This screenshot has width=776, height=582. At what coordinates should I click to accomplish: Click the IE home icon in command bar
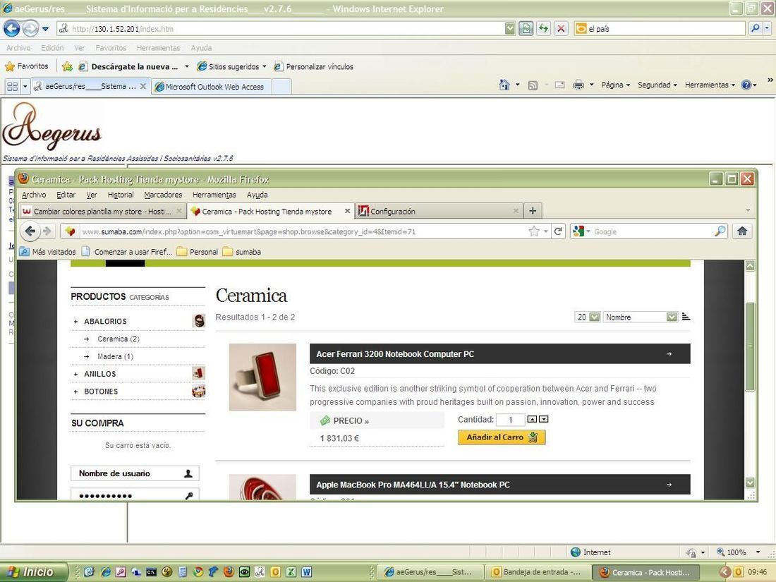(x=504, y=85)
